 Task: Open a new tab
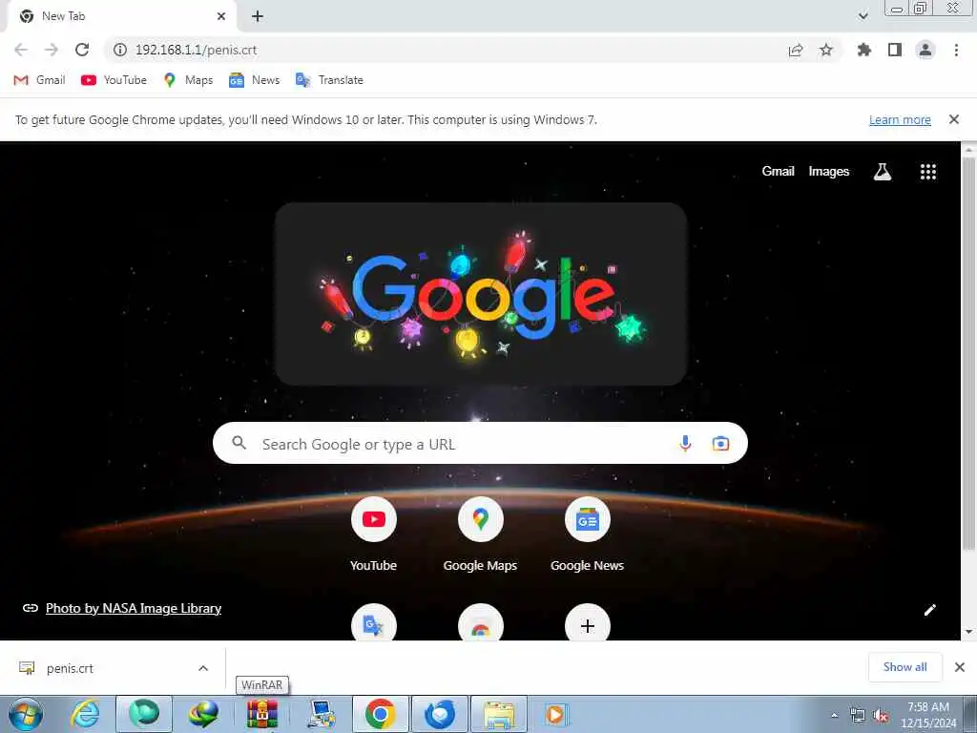[x=258, y=16]
